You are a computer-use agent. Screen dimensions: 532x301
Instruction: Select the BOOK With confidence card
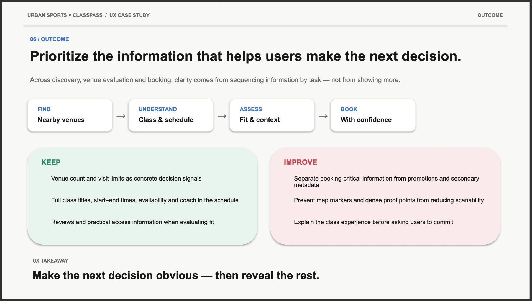(373, 115)
